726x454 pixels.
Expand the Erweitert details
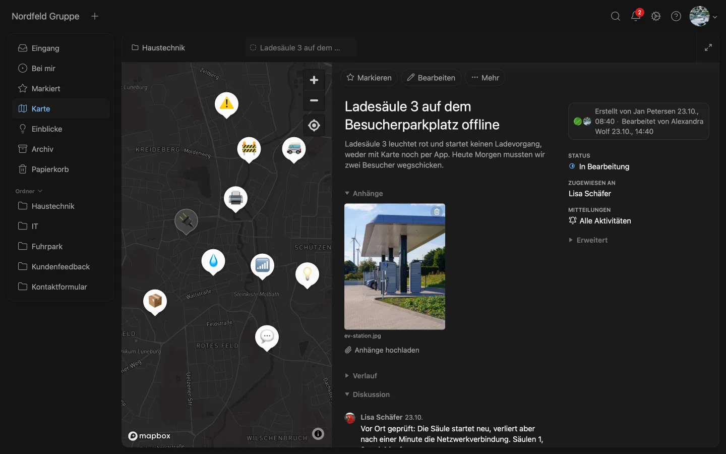click(588, 240)
